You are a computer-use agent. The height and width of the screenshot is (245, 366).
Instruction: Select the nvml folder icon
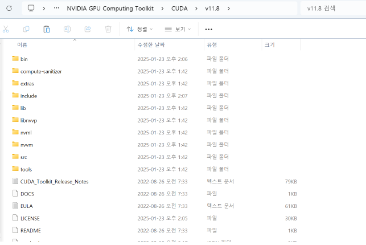(x=15, y=132)
